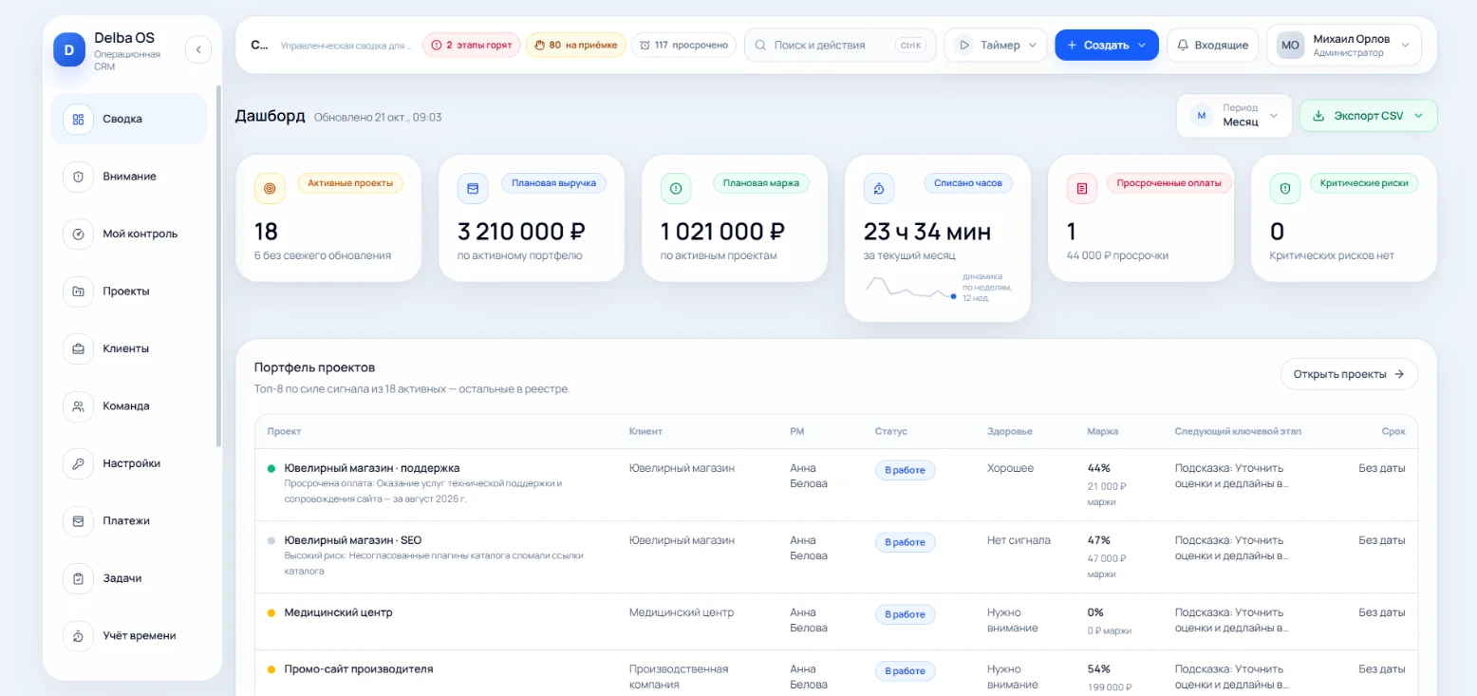1477x696 pixels.
Task: Open Проекты in the sidebar
Action: 128,292
